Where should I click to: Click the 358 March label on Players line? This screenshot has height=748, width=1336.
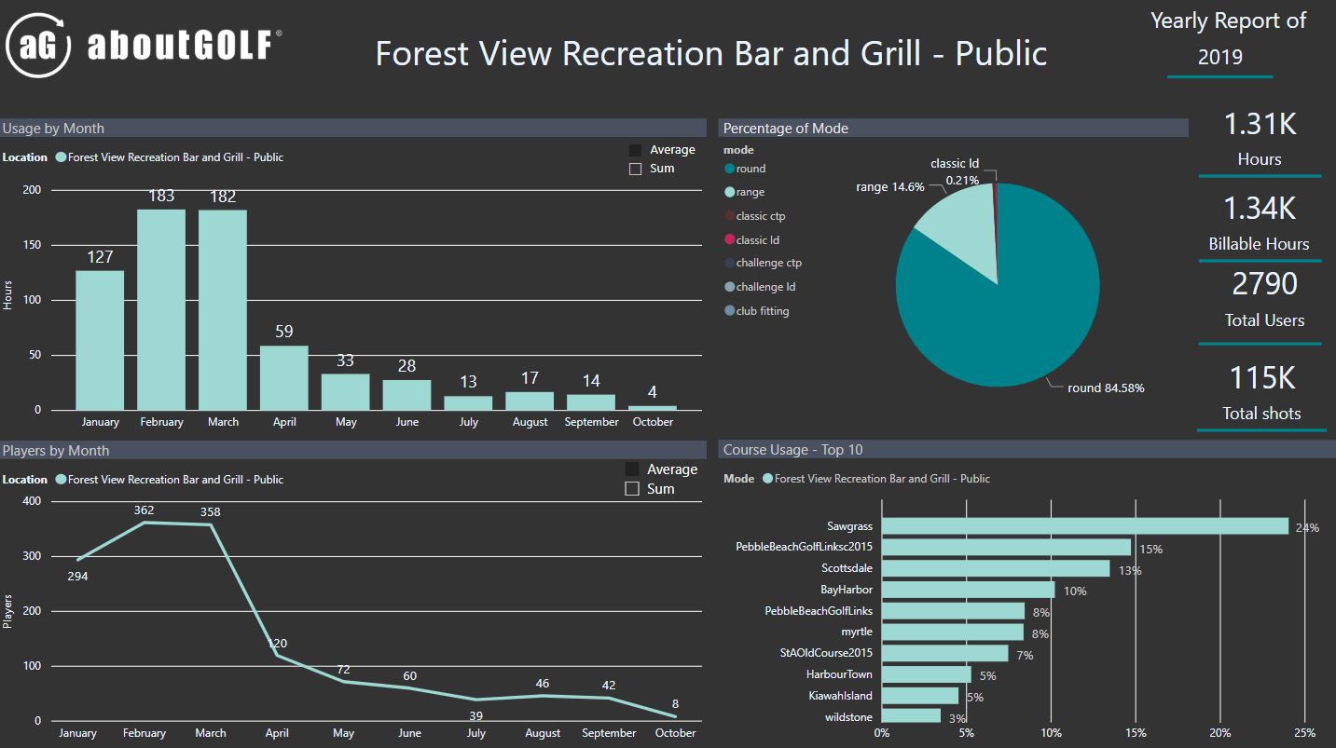tap(211, 511)
